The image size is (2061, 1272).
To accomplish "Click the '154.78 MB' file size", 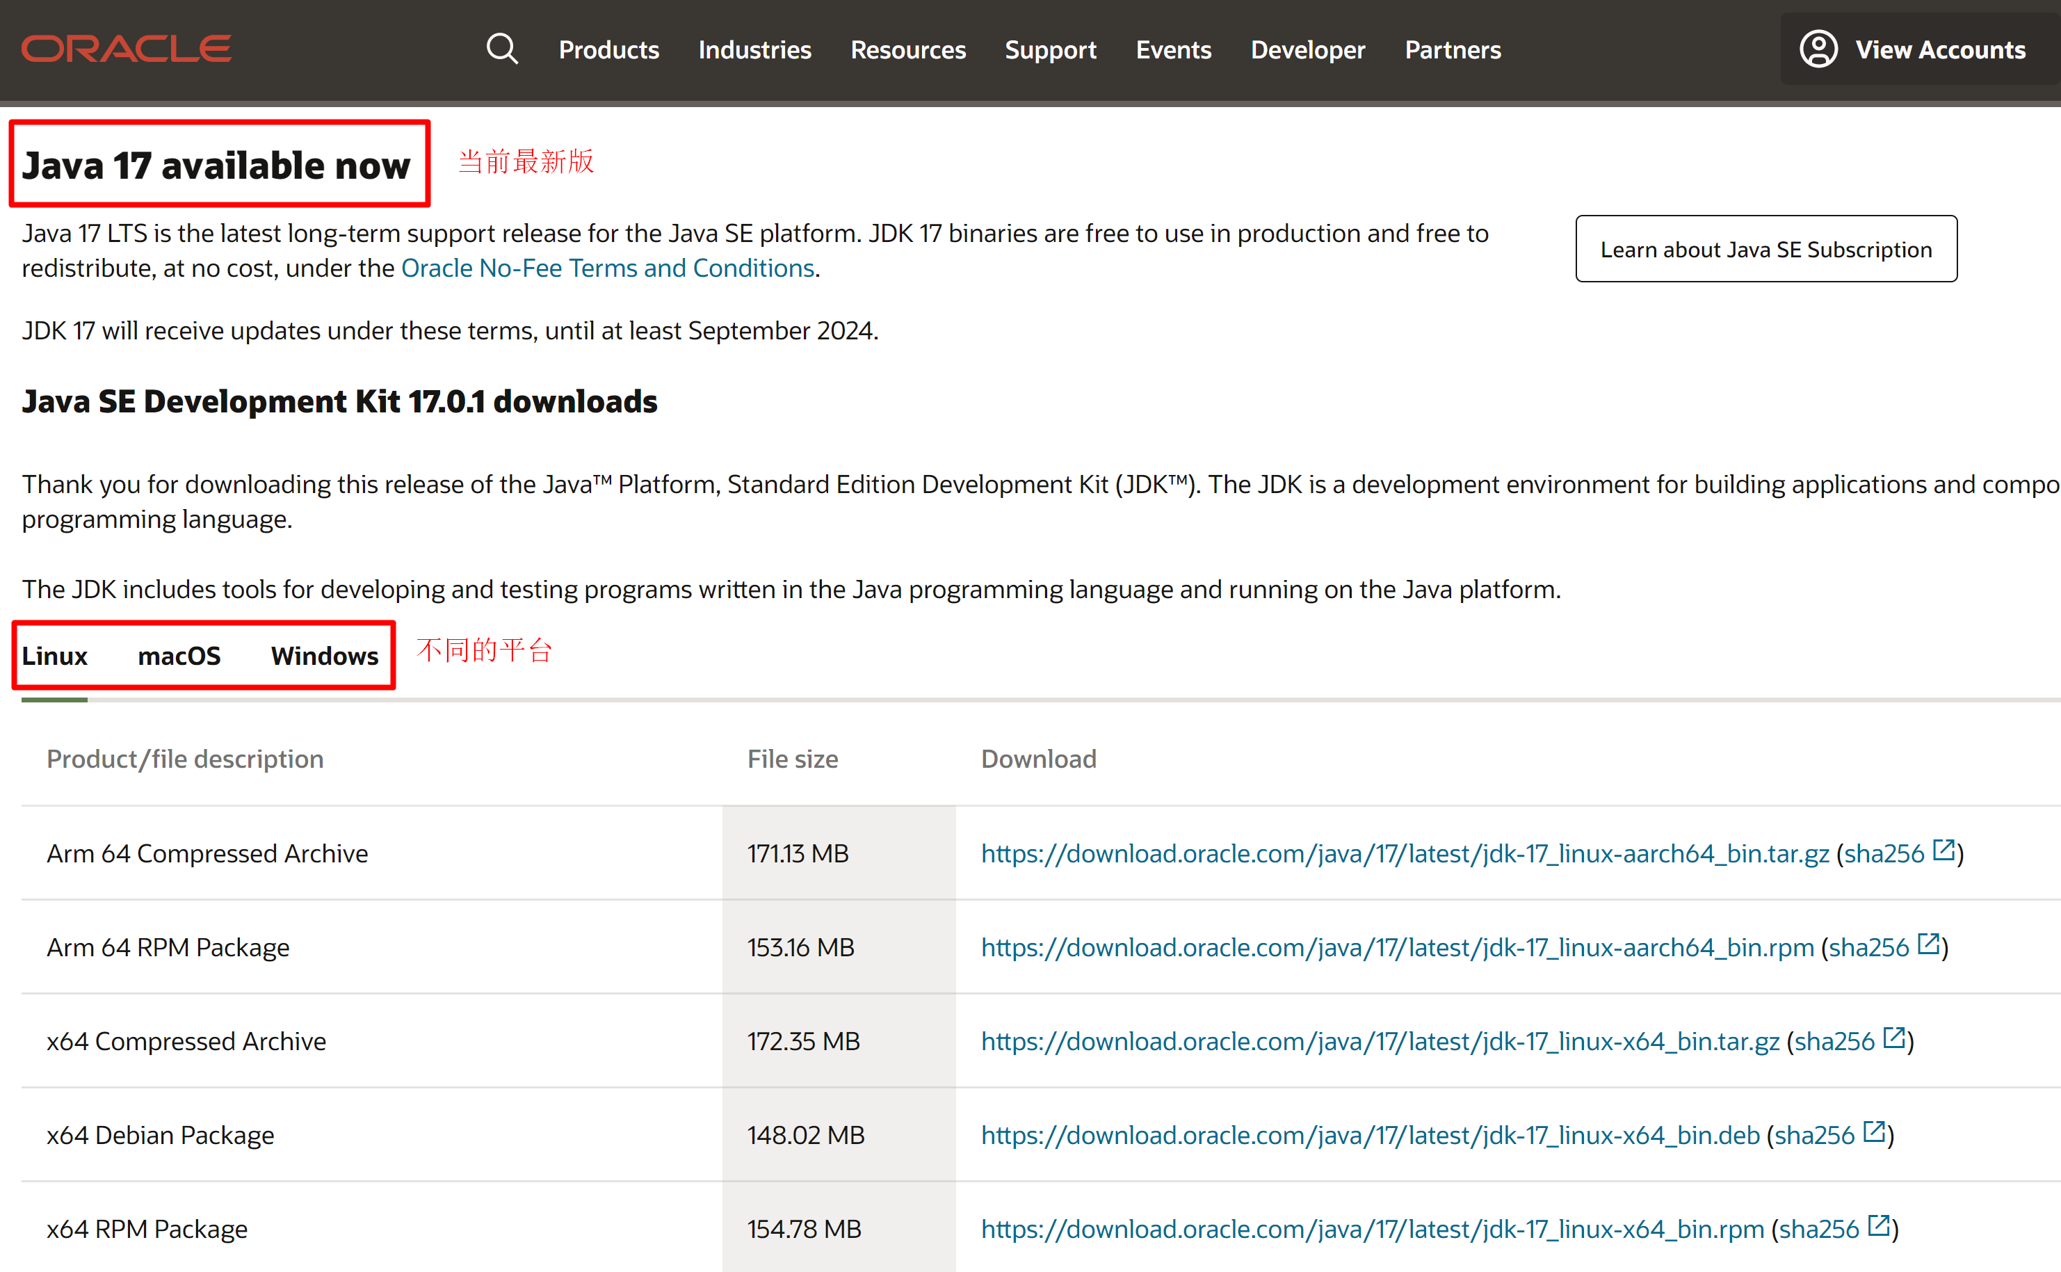I will coord(804,1229).
